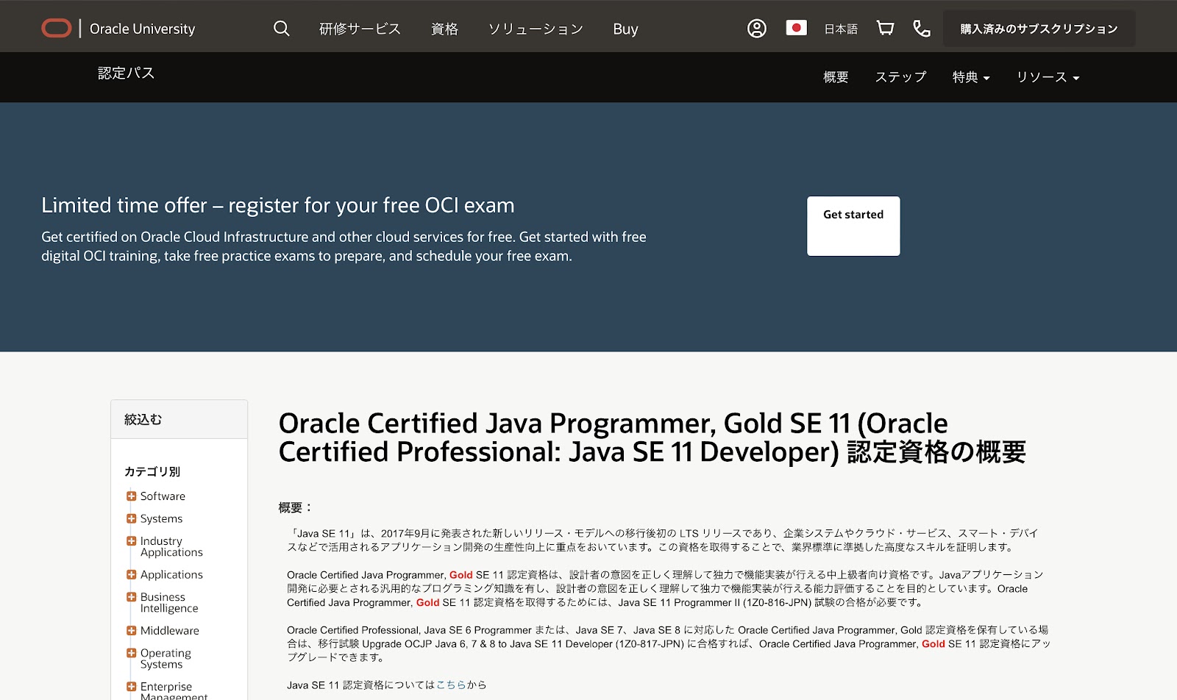The width and height of the screenshot is (1177, 700).
Task: Click the Oracle Certified Java Programmer page title
Action: pos(652,438)
